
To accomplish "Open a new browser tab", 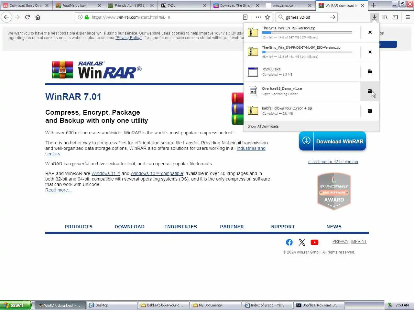I will (374, 5).
